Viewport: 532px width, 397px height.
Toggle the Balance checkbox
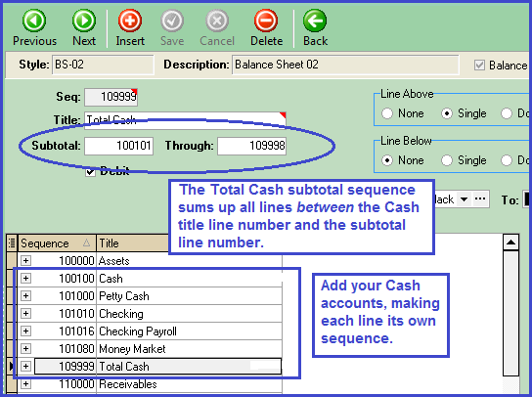tap(479, 66)
